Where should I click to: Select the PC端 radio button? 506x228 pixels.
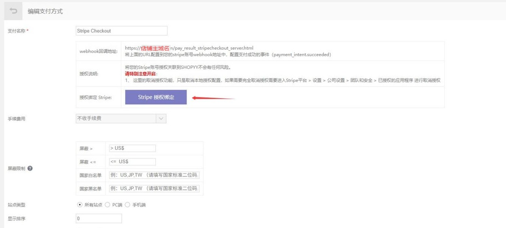(107, 205)
